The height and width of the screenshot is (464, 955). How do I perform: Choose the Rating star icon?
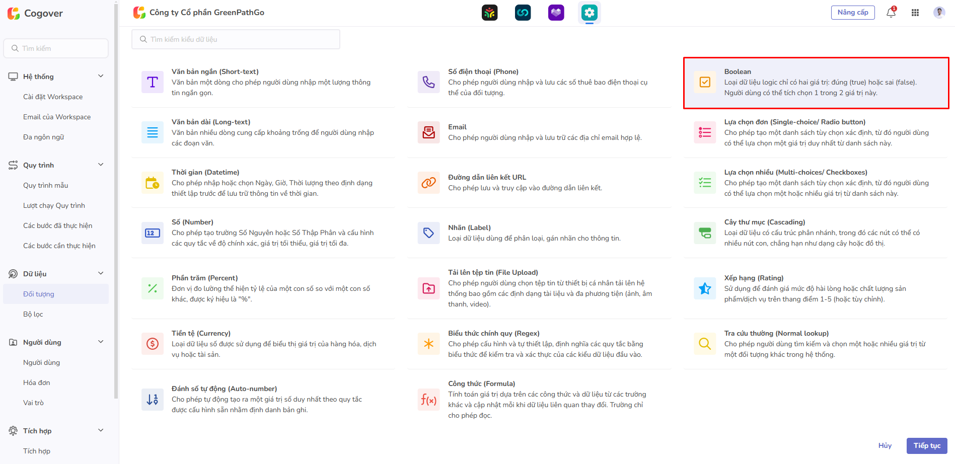[705, 288]
